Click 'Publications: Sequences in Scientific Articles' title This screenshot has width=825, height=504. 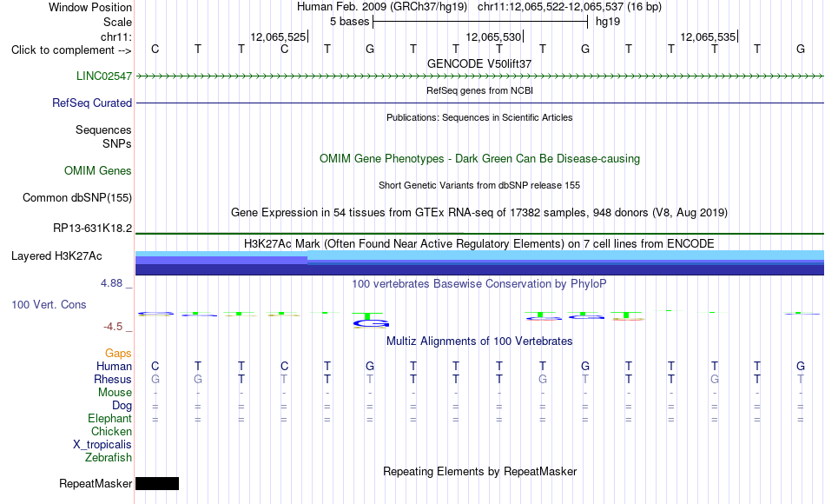479,117
